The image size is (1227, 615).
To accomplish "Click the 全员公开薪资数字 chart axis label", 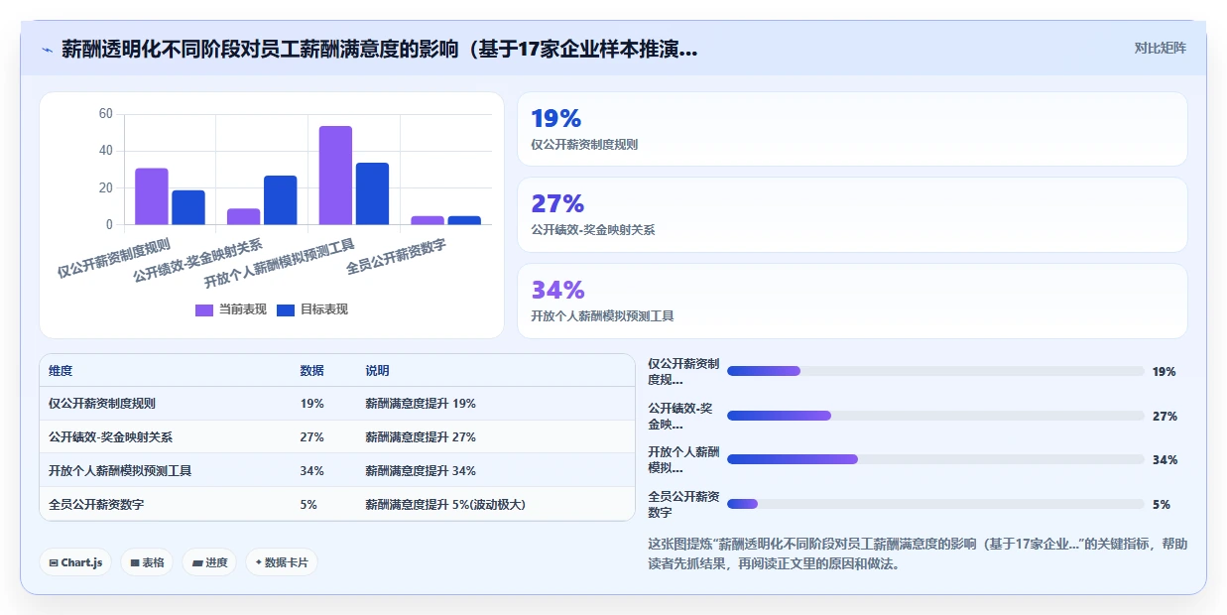I will pyautogui.click(x=396, y=257).
